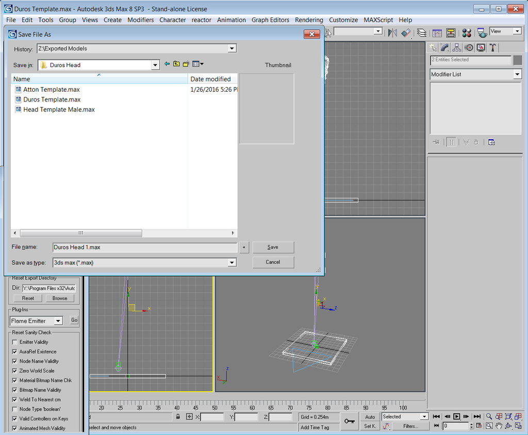The height and width of the screenshot is (435, 528).
Task: Open the View render type dropdown
Action: point(517,31)
